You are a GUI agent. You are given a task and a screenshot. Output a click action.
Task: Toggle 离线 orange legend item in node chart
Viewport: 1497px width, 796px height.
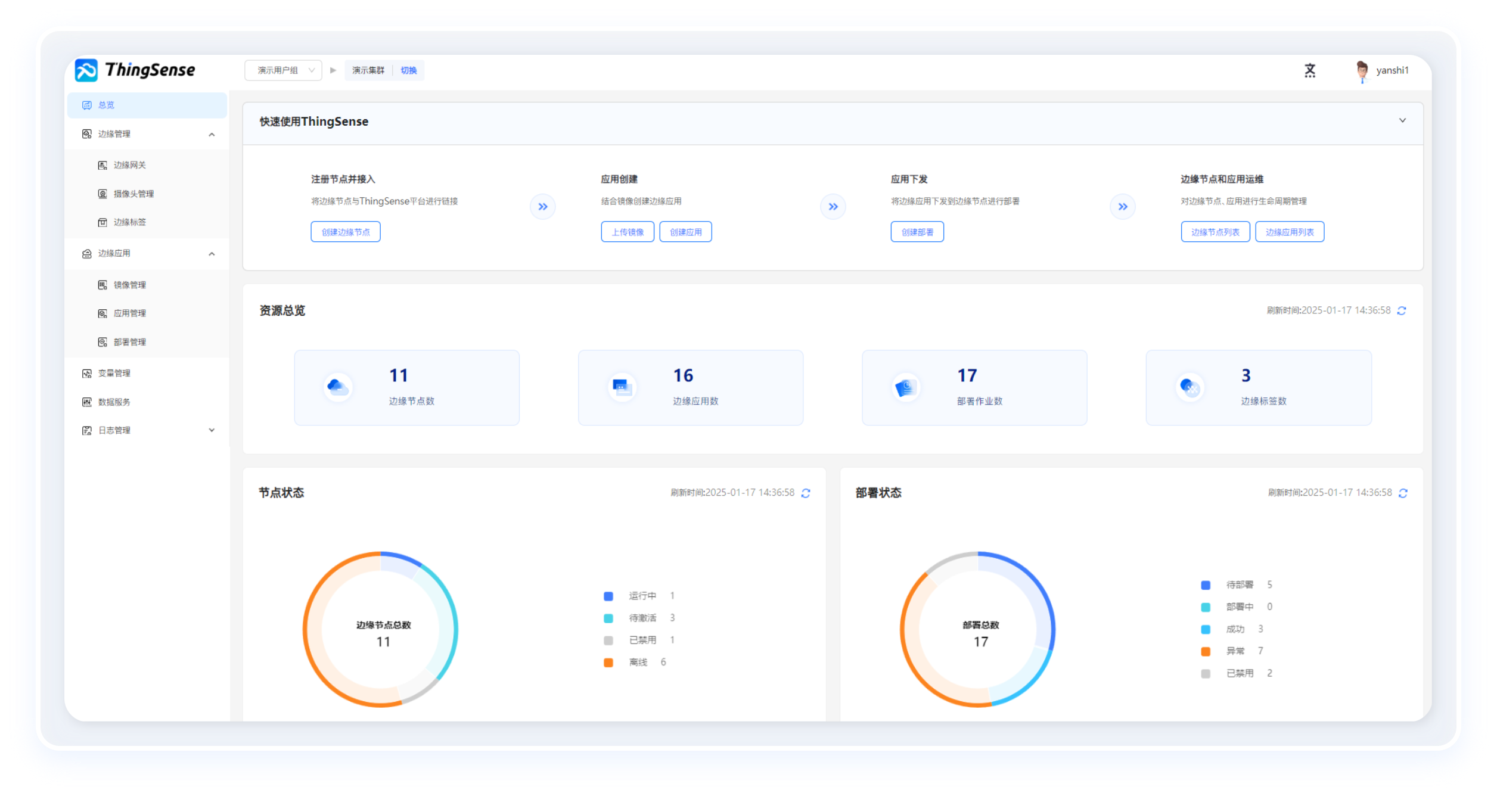pyautogui.click(x=608, y=662)
